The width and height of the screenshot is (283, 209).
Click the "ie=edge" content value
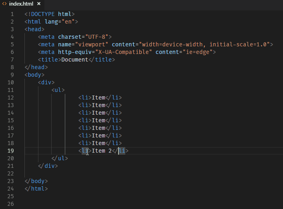coord(198,52)
